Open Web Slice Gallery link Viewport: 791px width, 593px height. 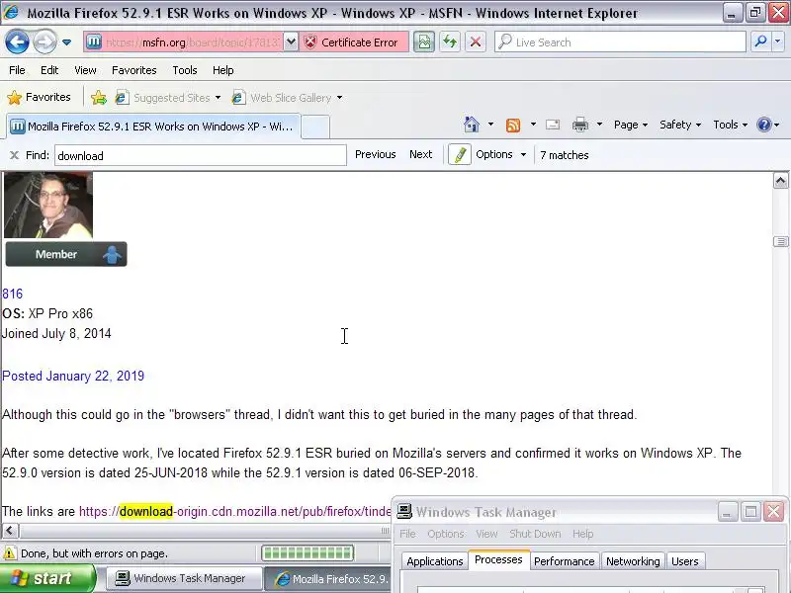pos(282,97)
